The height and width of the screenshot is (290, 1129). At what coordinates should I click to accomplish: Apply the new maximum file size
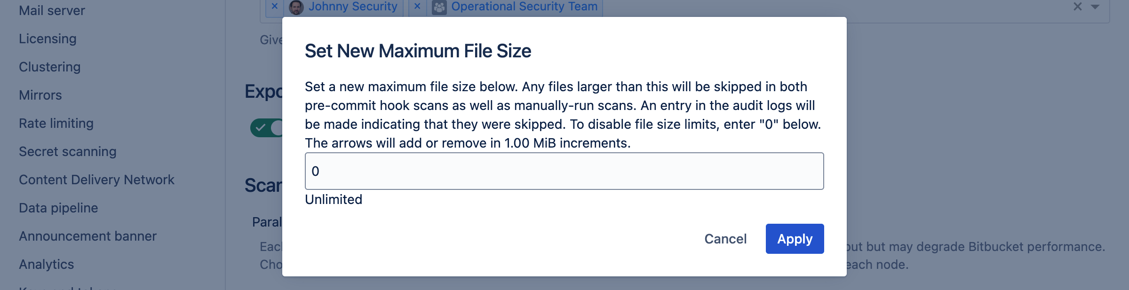[795, 239]
